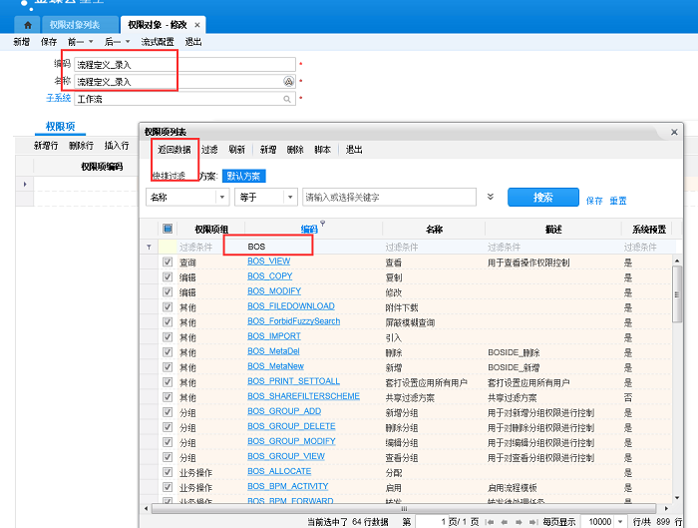
Task: Click the language icon beside 名称 field
Action: tap(288, 82)
